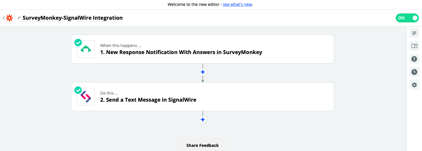This screenshot has width=422, height=151.
Task: Add a step between trigger and action
Action: tap(202, 72)
